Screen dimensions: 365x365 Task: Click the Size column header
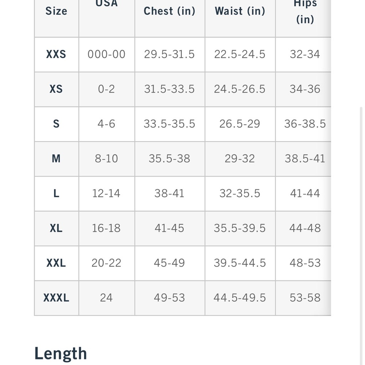[56, 11]
